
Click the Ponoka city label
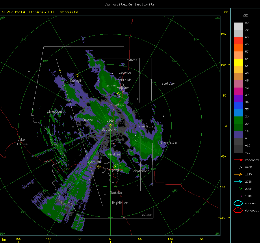(x=132, y=60)
